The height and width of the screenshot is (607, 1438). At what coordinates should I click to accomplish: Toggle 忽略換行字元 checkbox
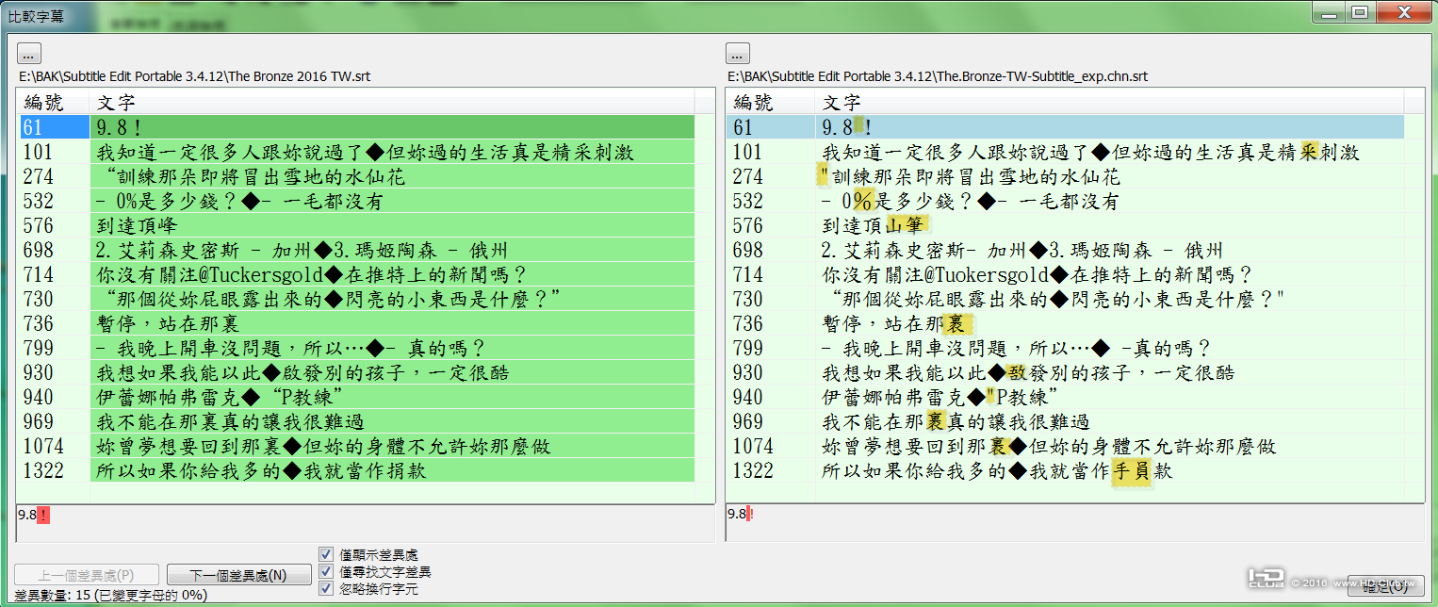(x=326, y=588)
